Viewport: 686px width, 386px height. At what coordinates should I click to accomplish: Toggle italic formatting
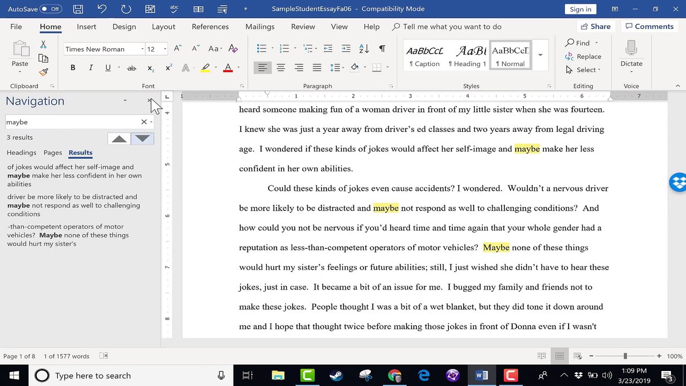[x=91, y=68]
